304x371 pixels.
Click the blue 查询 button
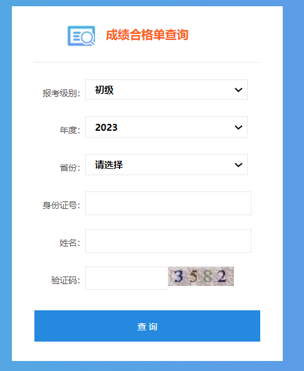(147, 326)
